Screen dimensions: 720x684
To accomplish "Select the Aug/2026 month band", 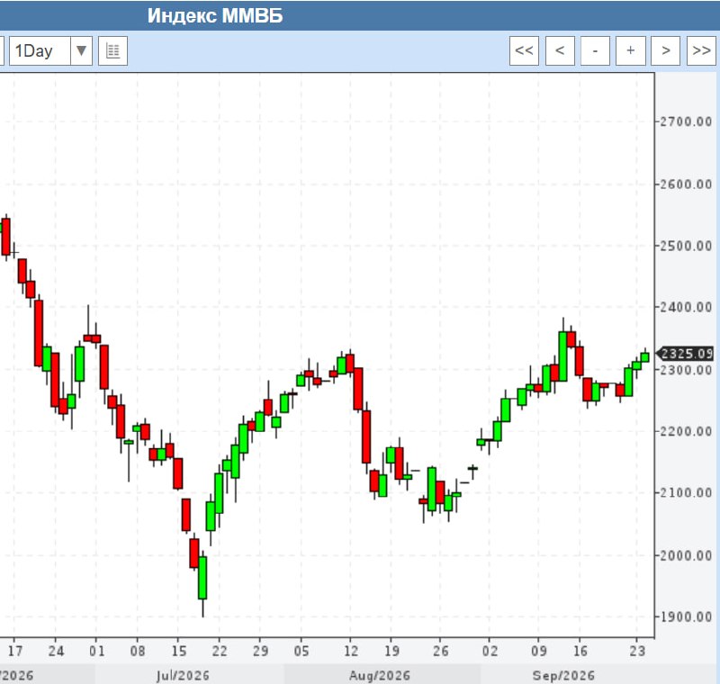I will [x=382, y=675].
